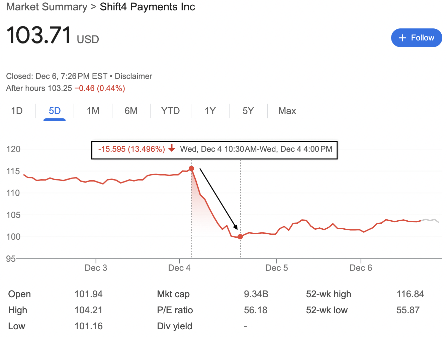The image size is (447, 337).
Task: Open the Max timeframe chart
Action: tap(287, 111)
